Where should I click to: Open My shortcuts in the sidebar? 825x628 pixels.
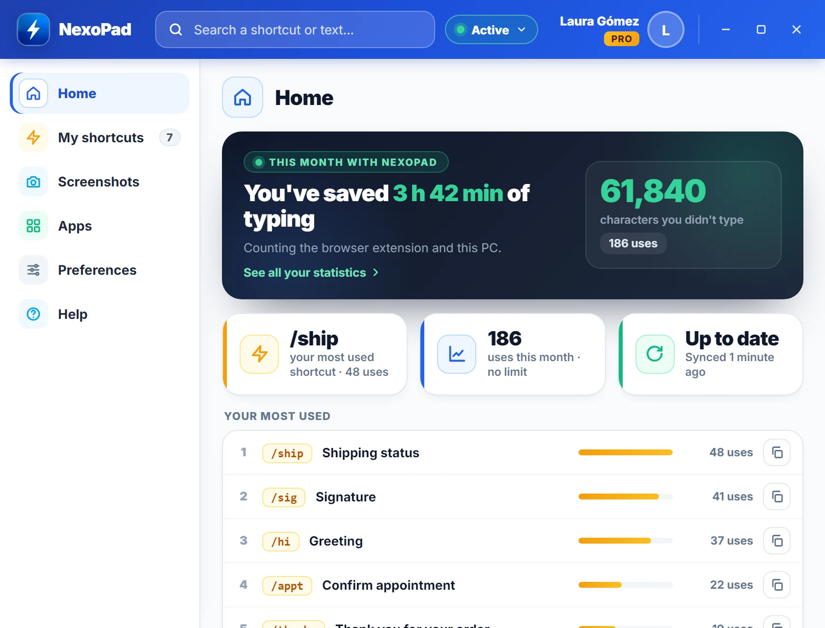[100, 137]
